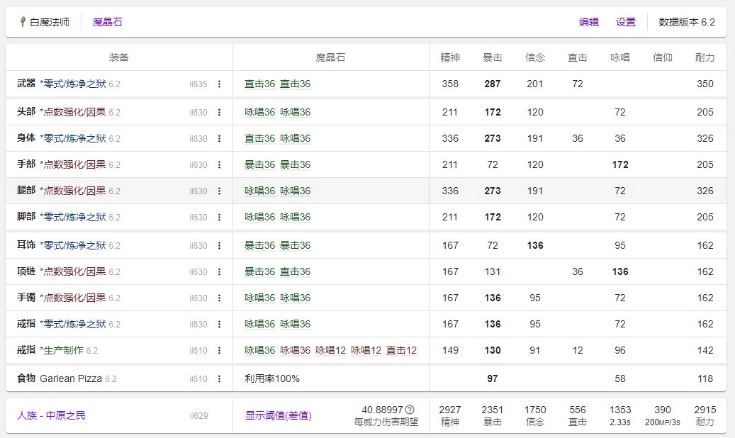This screenshot has height=438, width=735.
Task: Open the 魔晶石 tab at top
Action: click(x=108, y=22)
